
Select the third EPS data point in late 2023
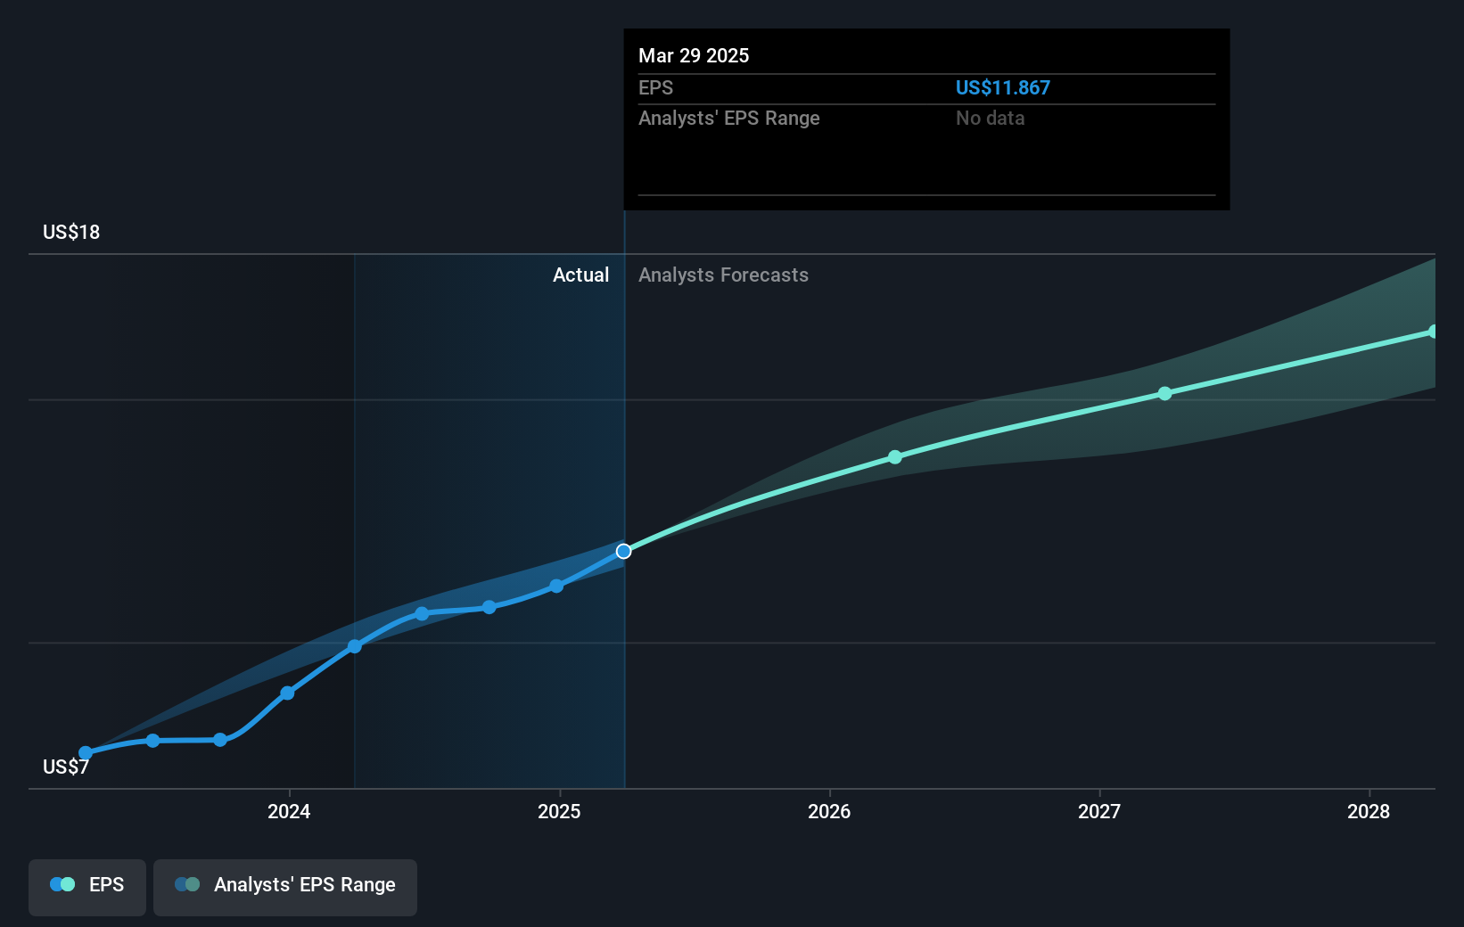pos(220,740)
